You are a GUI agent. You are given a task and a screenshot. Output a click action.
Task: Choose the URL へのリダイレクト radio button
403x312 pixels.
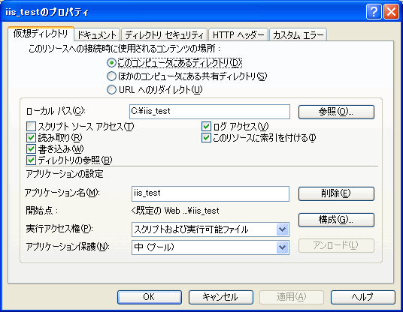click(x=111, y=90)
